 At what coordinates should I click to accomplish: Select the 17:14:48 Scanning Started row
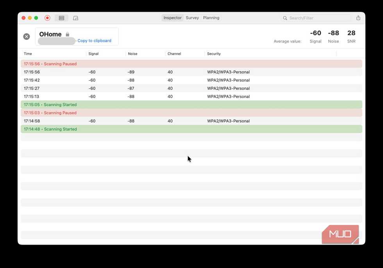191,129
